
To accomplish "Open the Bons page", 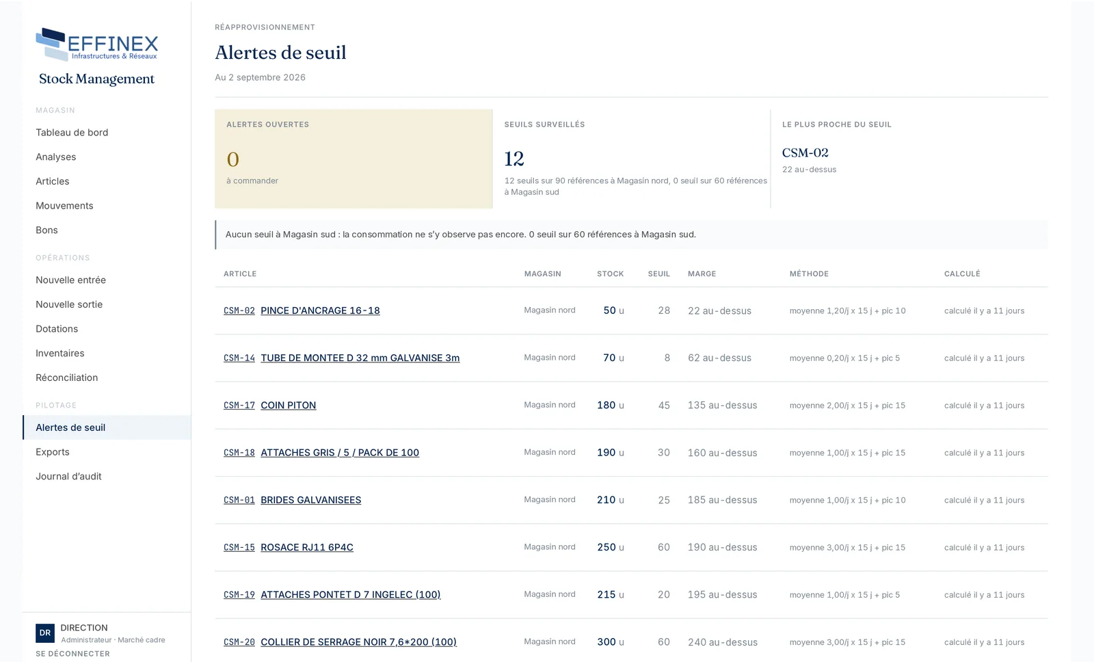I will (46, 230).
